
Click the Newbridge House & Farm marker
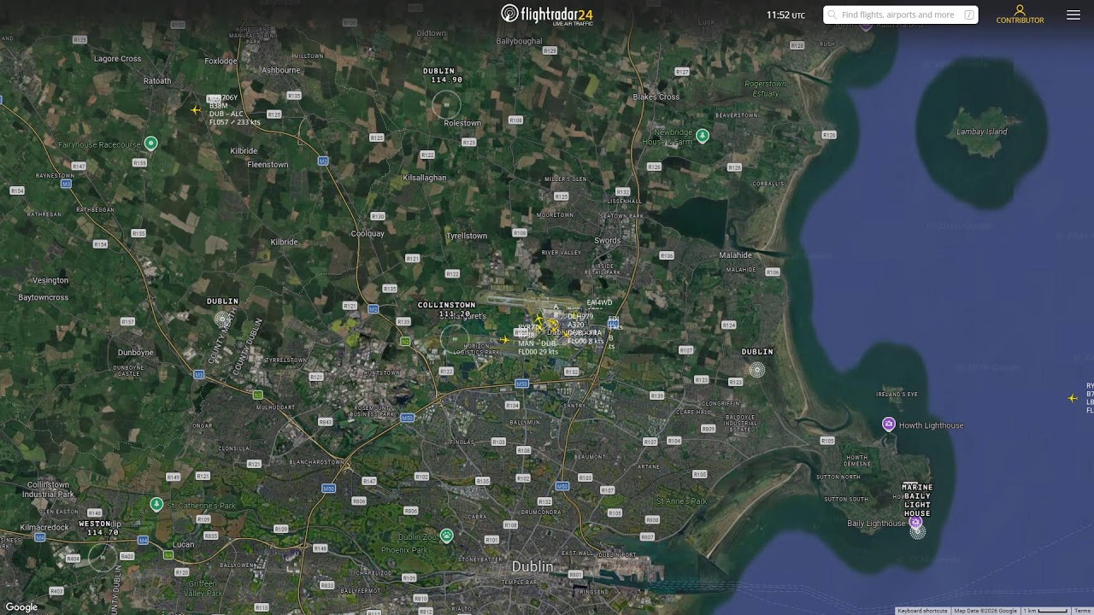(x=703, y=136)
